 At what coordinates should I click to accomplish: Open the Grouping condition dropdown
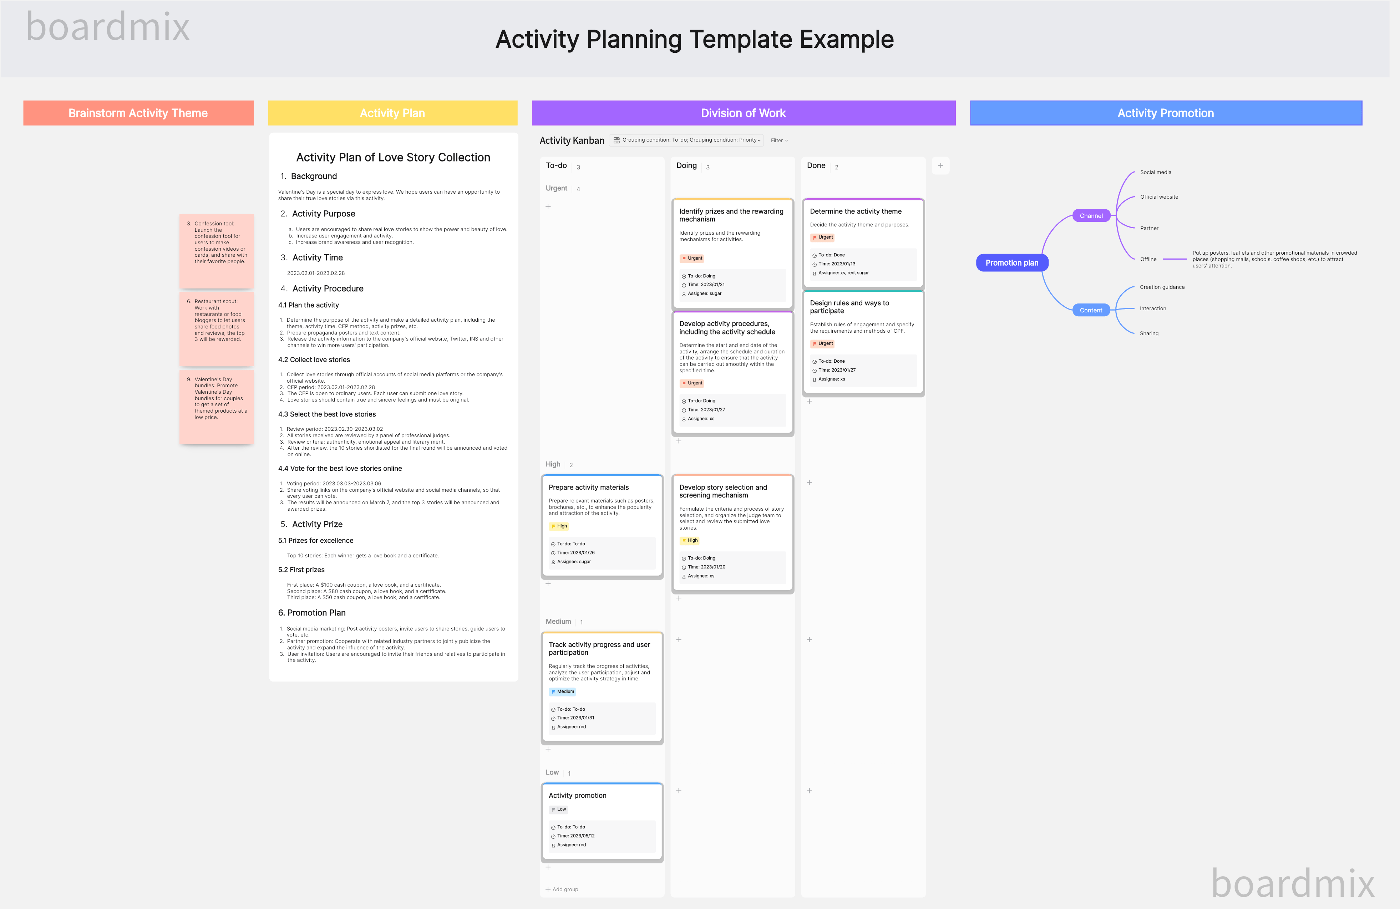click(x=687, y=140)
